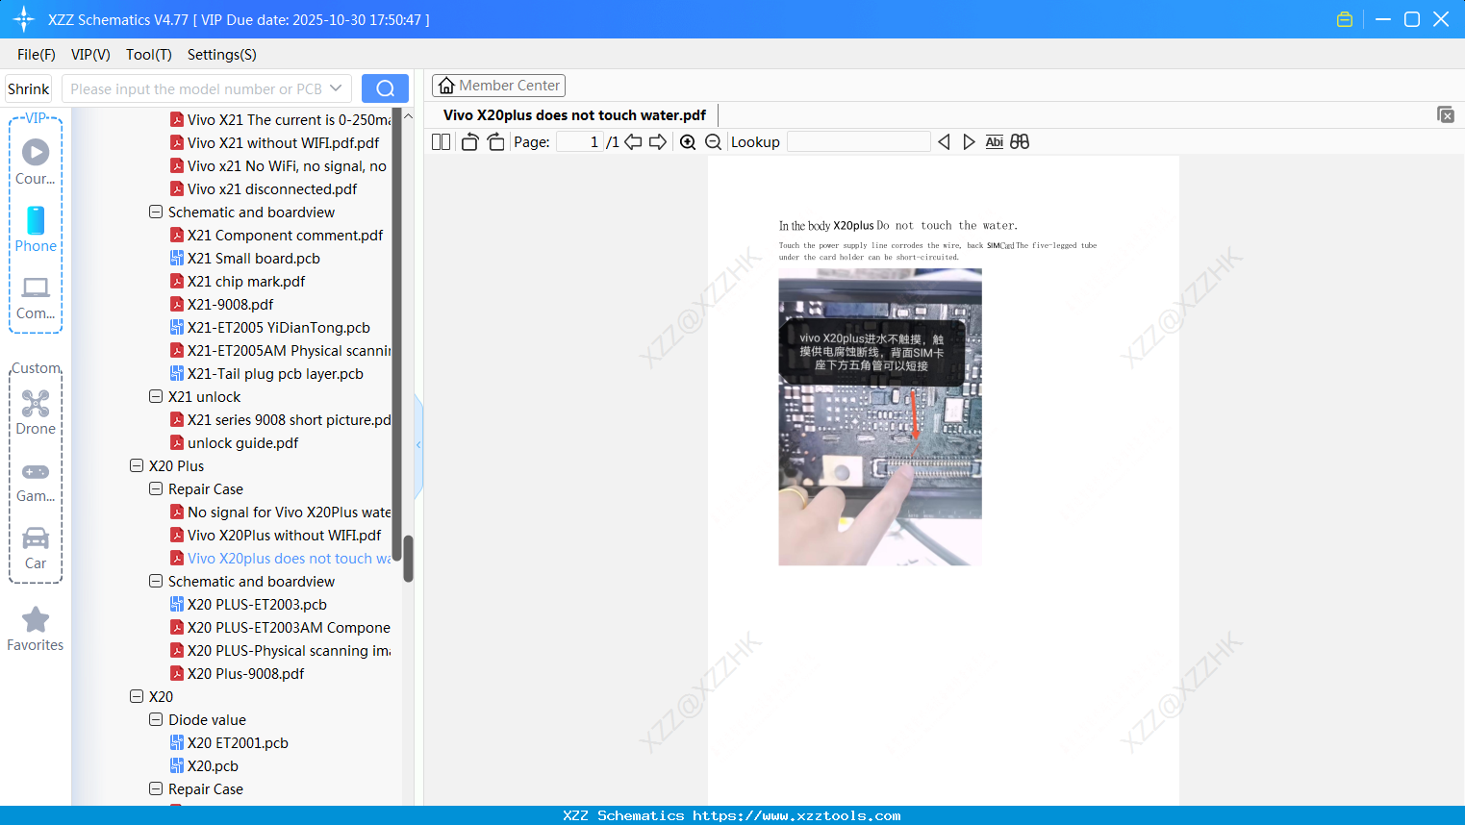The height and width of the screenshot is (825, 1465).
Task: Open the File(F) menu
Action: click(37, 55)
